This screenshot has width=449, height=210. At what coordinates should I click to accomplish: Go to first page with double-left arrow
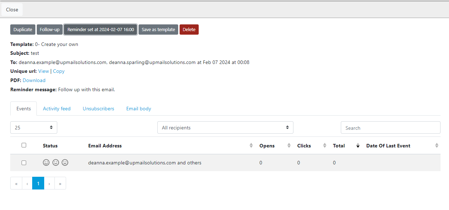(x=16, y=183)
